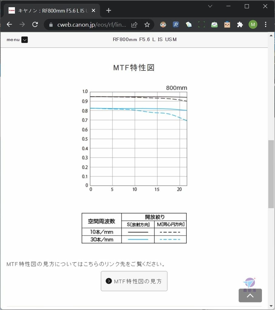Activate the green screenshot-frame extension

pyautogui.click(x=202, y=25)
